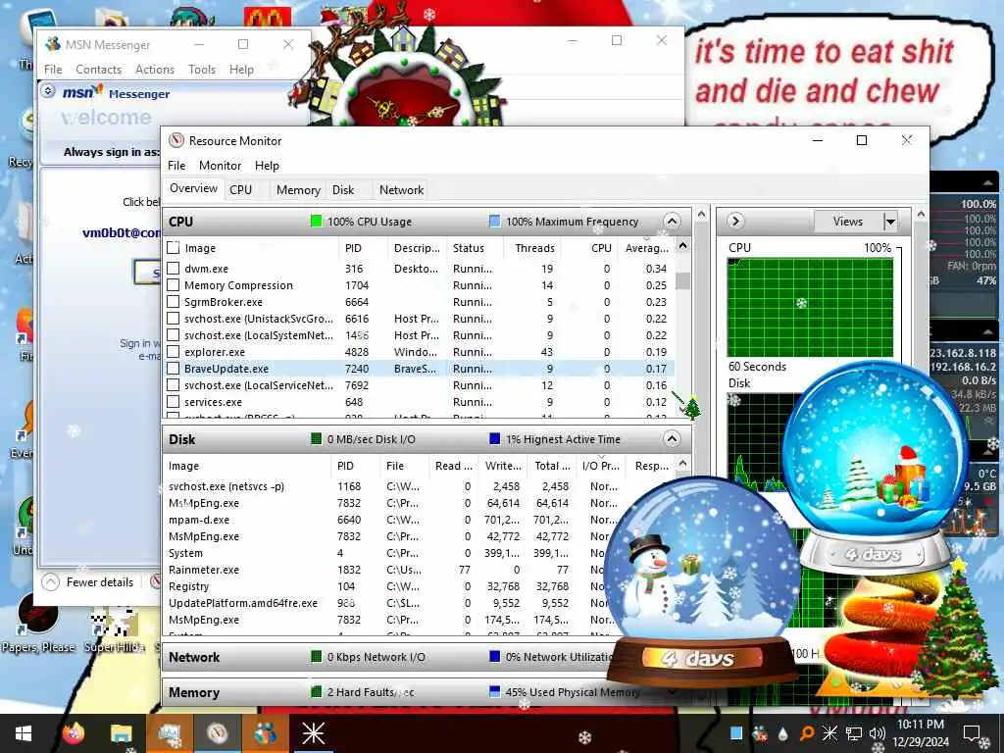The width and height of the screenshot is (1004, 753).
Task: Switch to the Memory tab
Action: [298, 189]
